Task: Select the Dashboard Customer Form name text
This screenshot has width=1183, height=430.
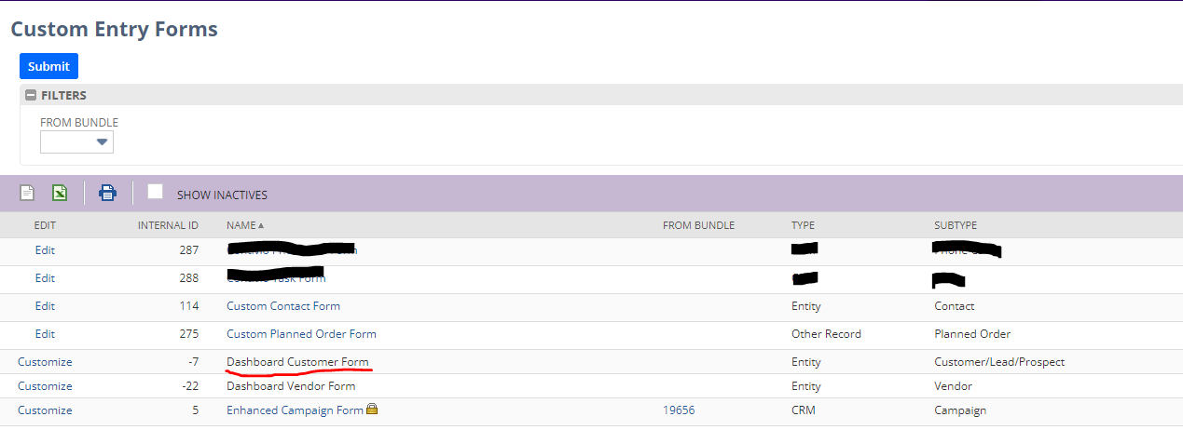Action: click(297, 362)
